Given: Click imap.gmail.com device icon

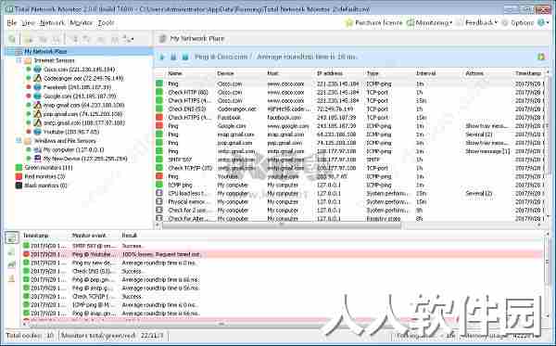Looking at the screenshot, I should tap(38, 105).
